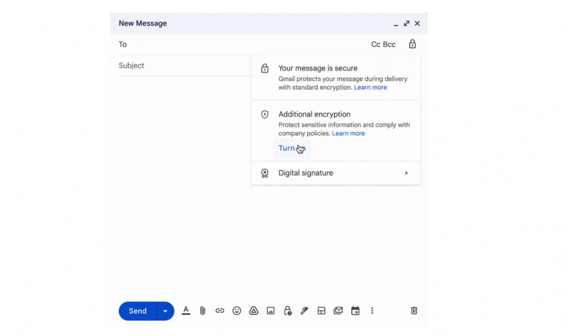Insert a photo into the message

[271, 311]
